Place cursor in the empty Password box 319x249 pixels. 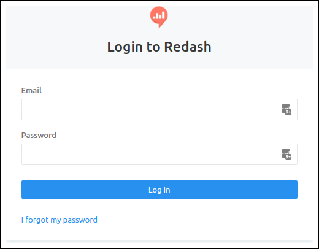tap(159, 154)
